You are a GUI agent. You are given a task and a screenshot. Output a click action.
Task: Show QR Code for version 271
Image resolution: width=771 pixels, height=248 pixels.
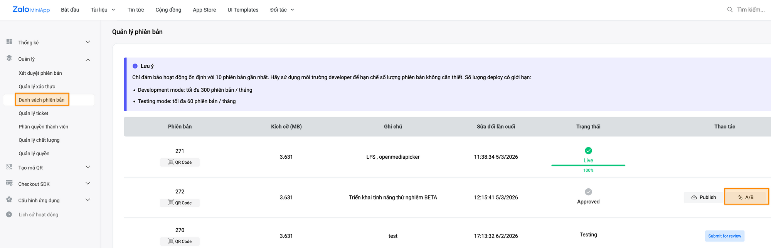(180, 163)
